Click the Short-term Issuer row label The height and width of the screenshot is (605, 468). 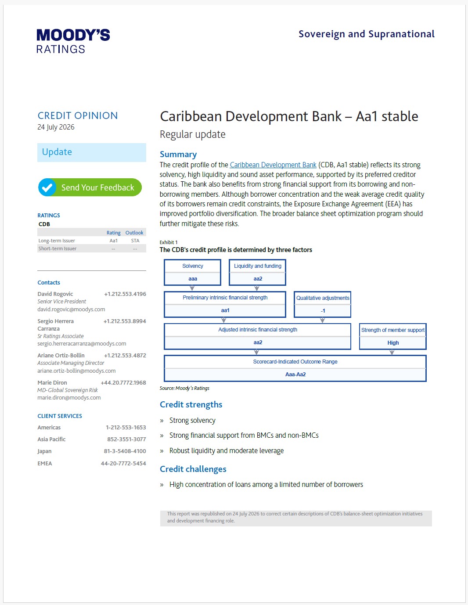[58, 248]
